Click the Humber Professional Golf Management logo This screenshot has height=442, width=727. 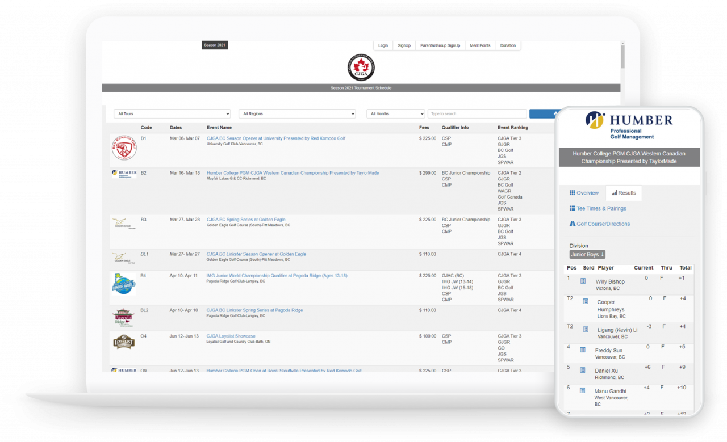click(x=629, y=124)
